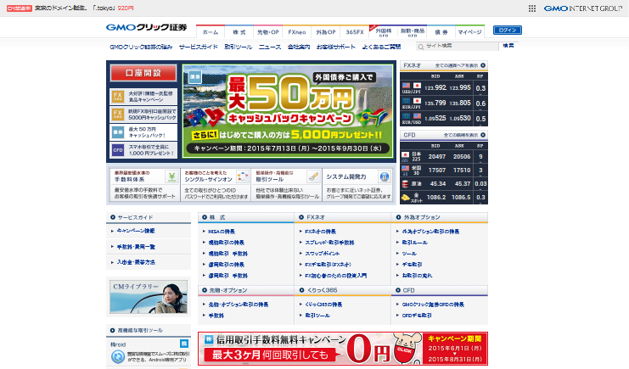
Task: Open the サービスガイド menu link
Action: pyautogui.click(x=198, y=47)
